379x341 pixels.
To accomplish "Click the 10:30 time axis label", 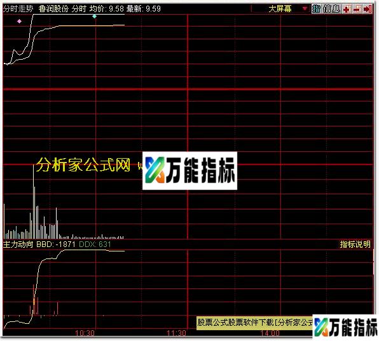I will click(x=85, y=333).
